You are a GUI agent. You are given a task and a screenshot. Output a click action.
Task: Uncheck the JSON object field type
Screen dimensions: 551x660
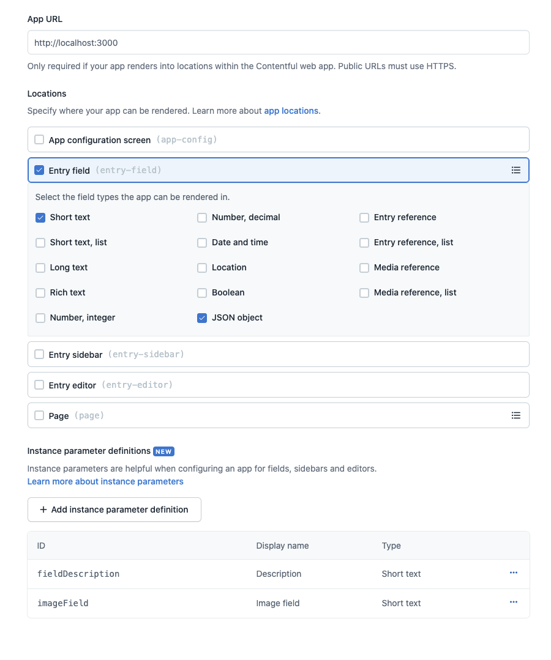click(202, 317)
